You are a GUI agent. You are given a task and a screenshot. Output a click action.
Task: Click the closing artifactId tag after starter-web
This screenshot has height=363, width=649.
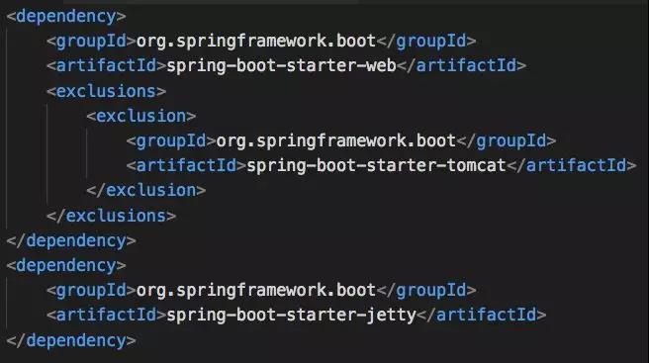tap(462, 66)
